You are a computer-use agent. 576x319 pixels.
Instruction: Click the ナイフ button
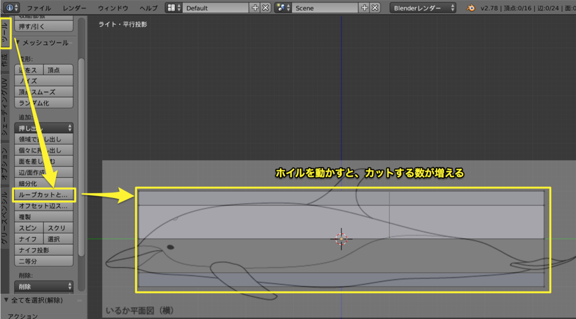coord(29,239)
